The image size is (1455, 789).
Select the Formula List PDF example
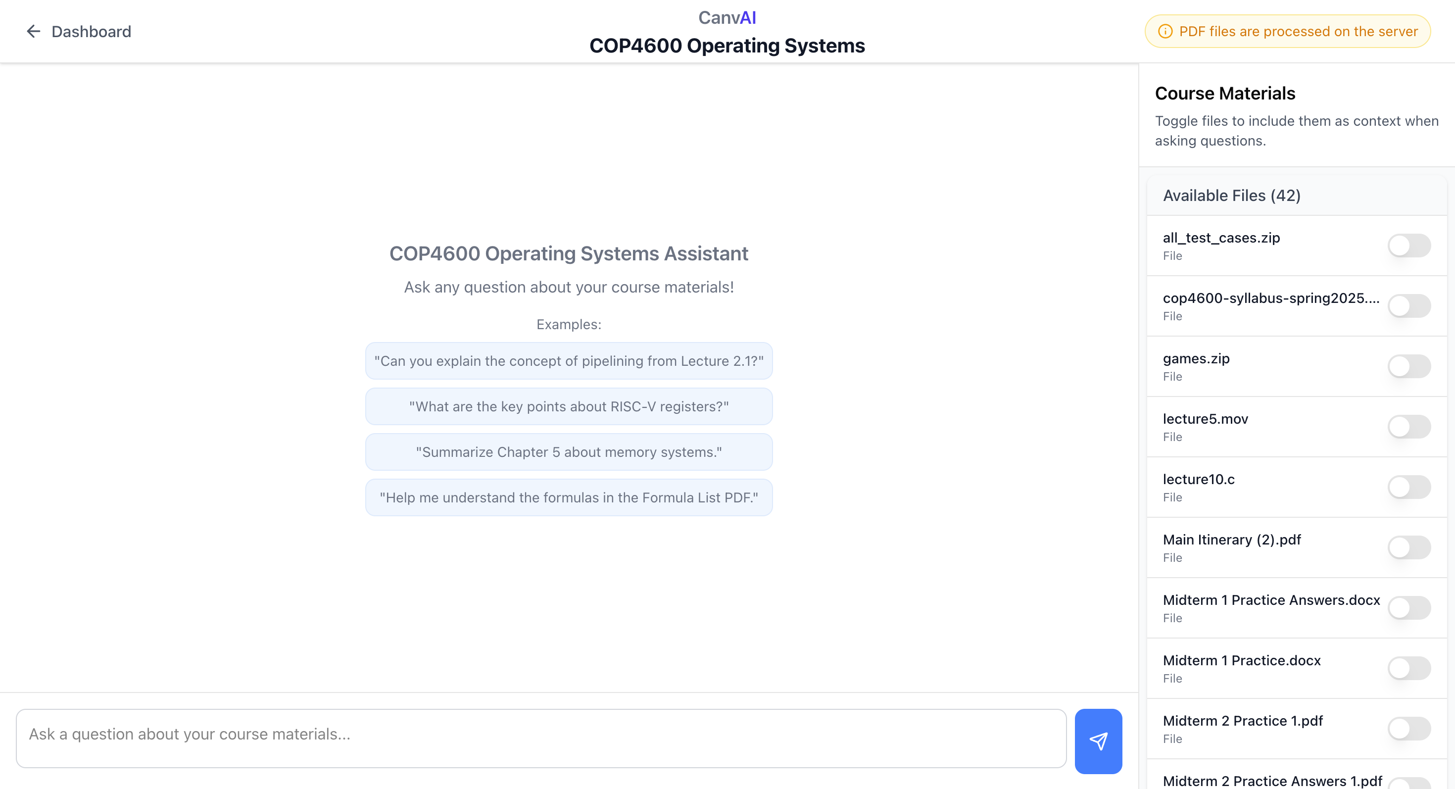click(568, 497)
